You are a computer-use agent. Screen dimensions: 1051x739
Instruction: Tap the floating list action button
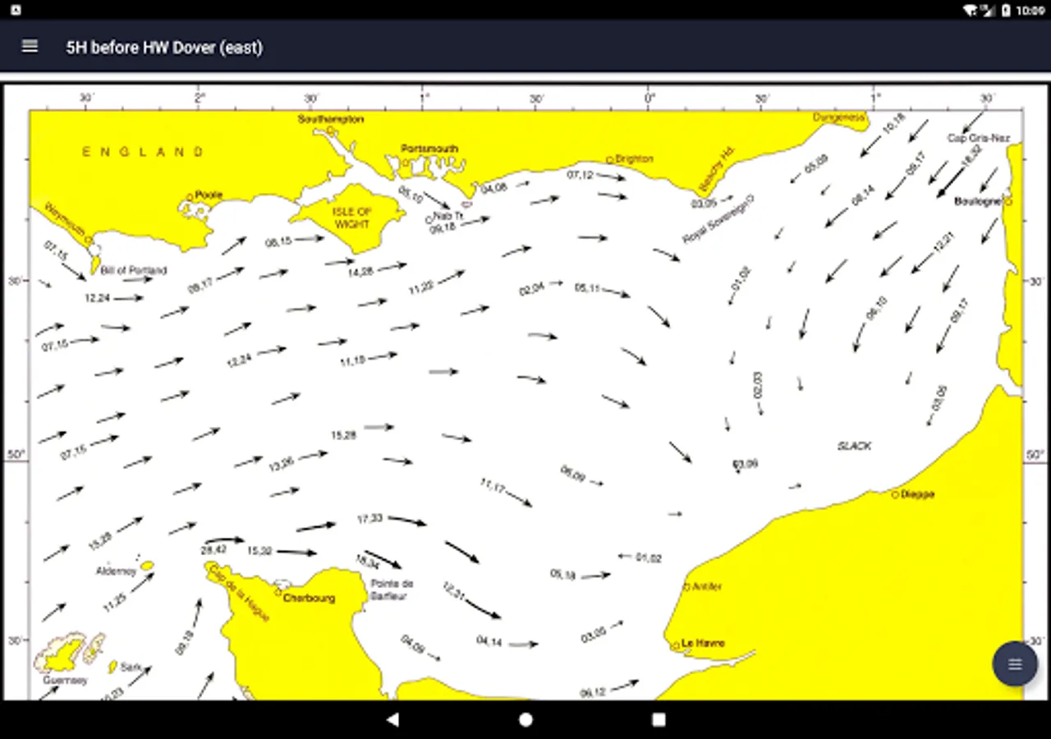(1015, 663)
